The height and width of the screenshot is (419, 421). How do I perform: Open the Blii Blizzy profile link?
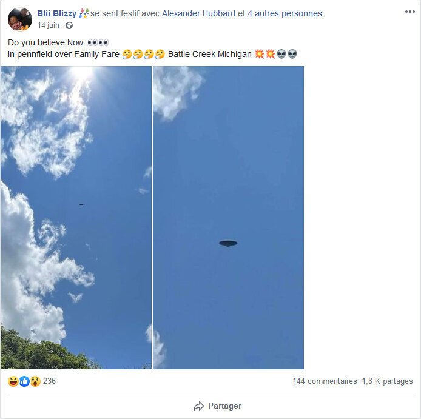[x=56, y=13]
